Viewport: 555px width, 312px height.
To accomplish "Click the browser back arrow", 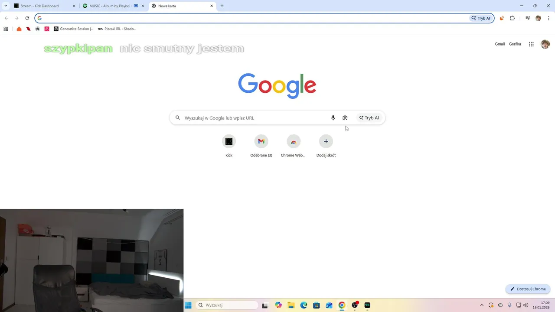I will tap(6, 18).
